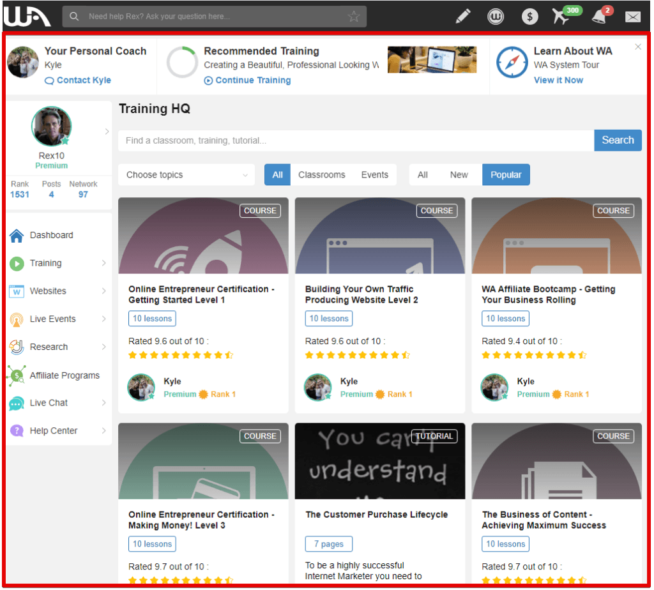Expand the Live Chat sidebar chevron
The image size is (654, 590).
(104, 403)
